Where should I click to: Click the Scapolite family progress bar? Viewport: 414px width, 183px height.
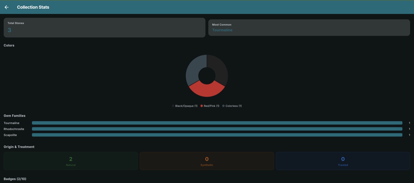click(217, 135)
